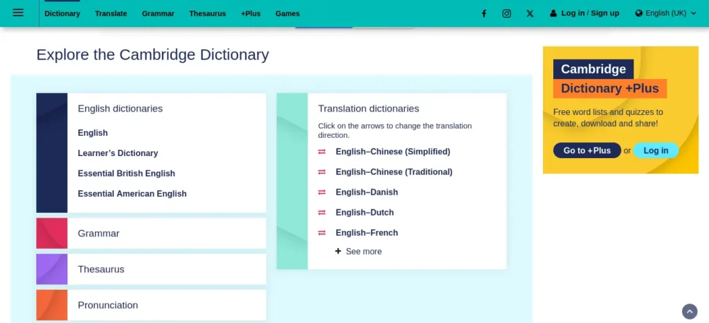Open the English–French dictionary
The height and width of the screenshot is (323, 709).
367,233
